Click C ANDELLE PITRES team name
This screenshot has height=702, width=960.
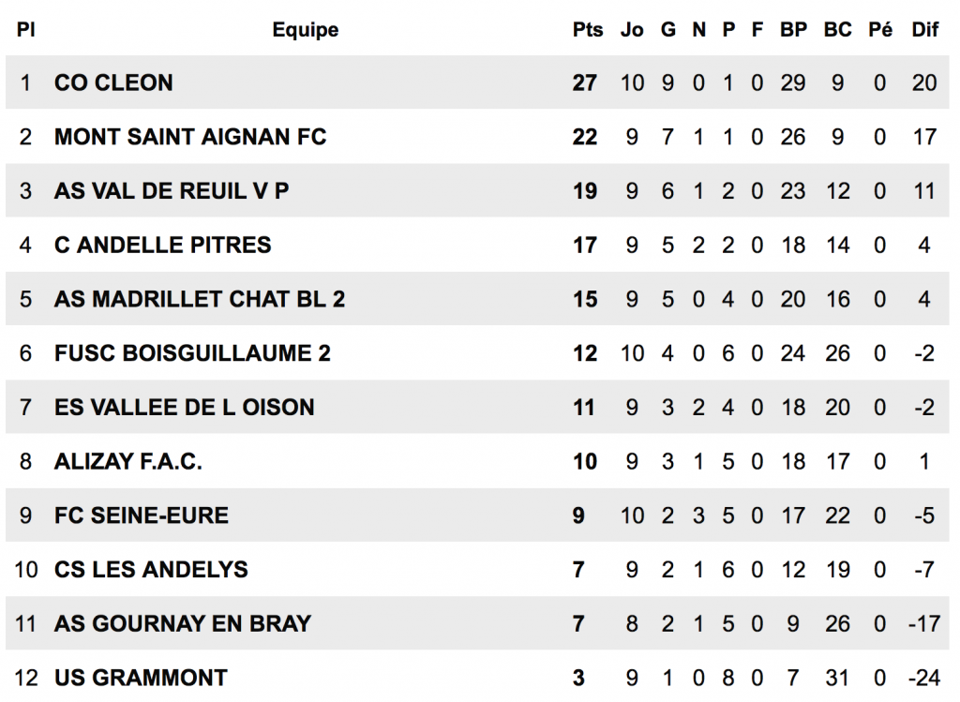(163, 246)
